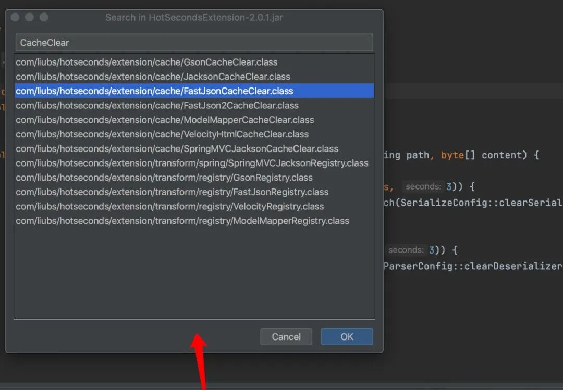Select VelocityRegistry.class result
The width and height of the screenshot is (563, 390).
tap(194, 206)
